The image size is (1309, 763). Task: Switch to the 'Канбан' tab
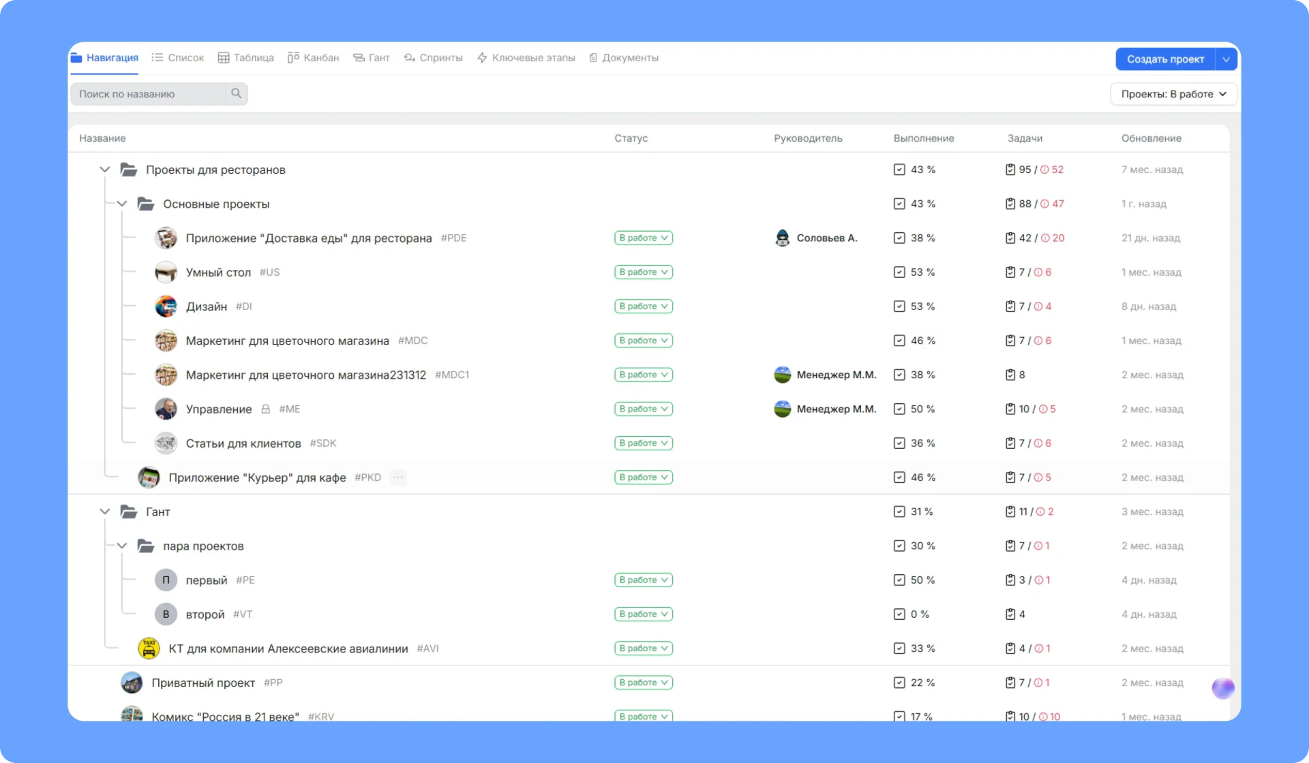[313, 58]
